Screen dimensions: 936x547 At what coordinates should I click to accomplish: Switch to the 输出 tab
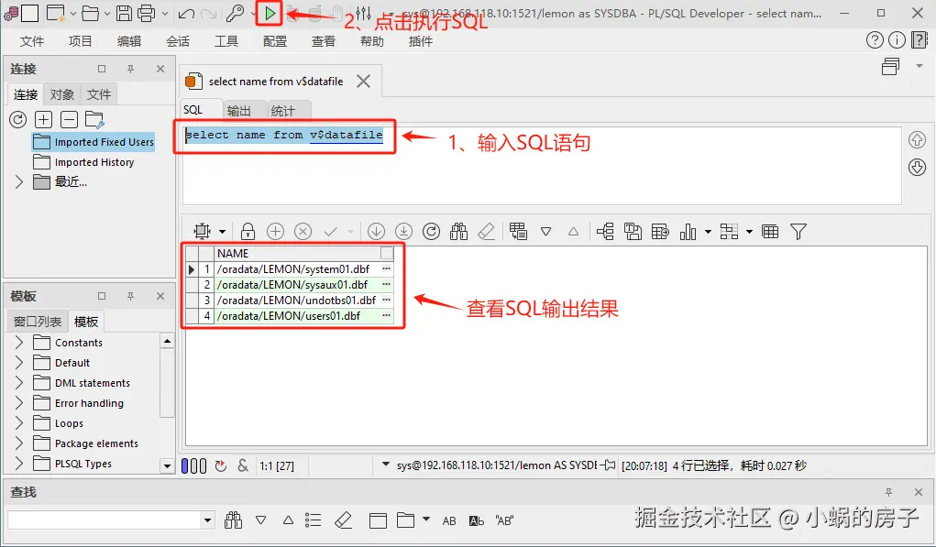pyautogui.click(x=238, y=111)
